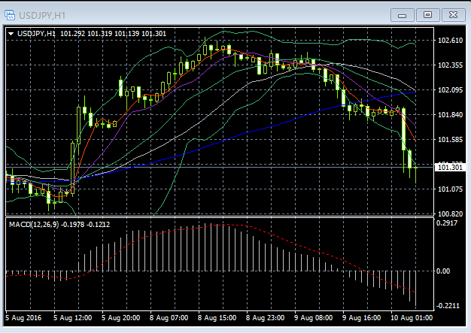Screen dimensions: 471x333
Task: Expand the triangle before USDJPY,H1 label
Action: tap(11, 34)
